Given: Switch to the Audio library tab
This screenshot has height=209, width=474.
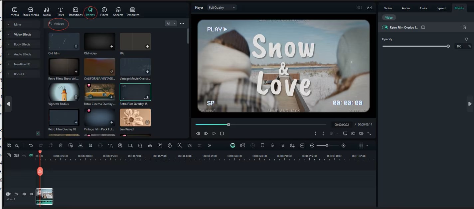Looking at the screenshot, I should [47, 12].
